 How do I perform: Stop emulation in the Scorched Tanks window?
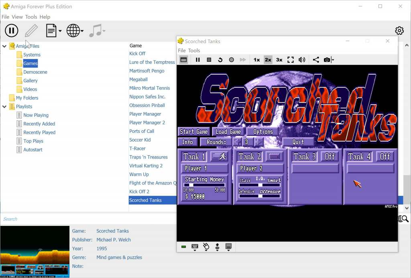pos(209,60)
